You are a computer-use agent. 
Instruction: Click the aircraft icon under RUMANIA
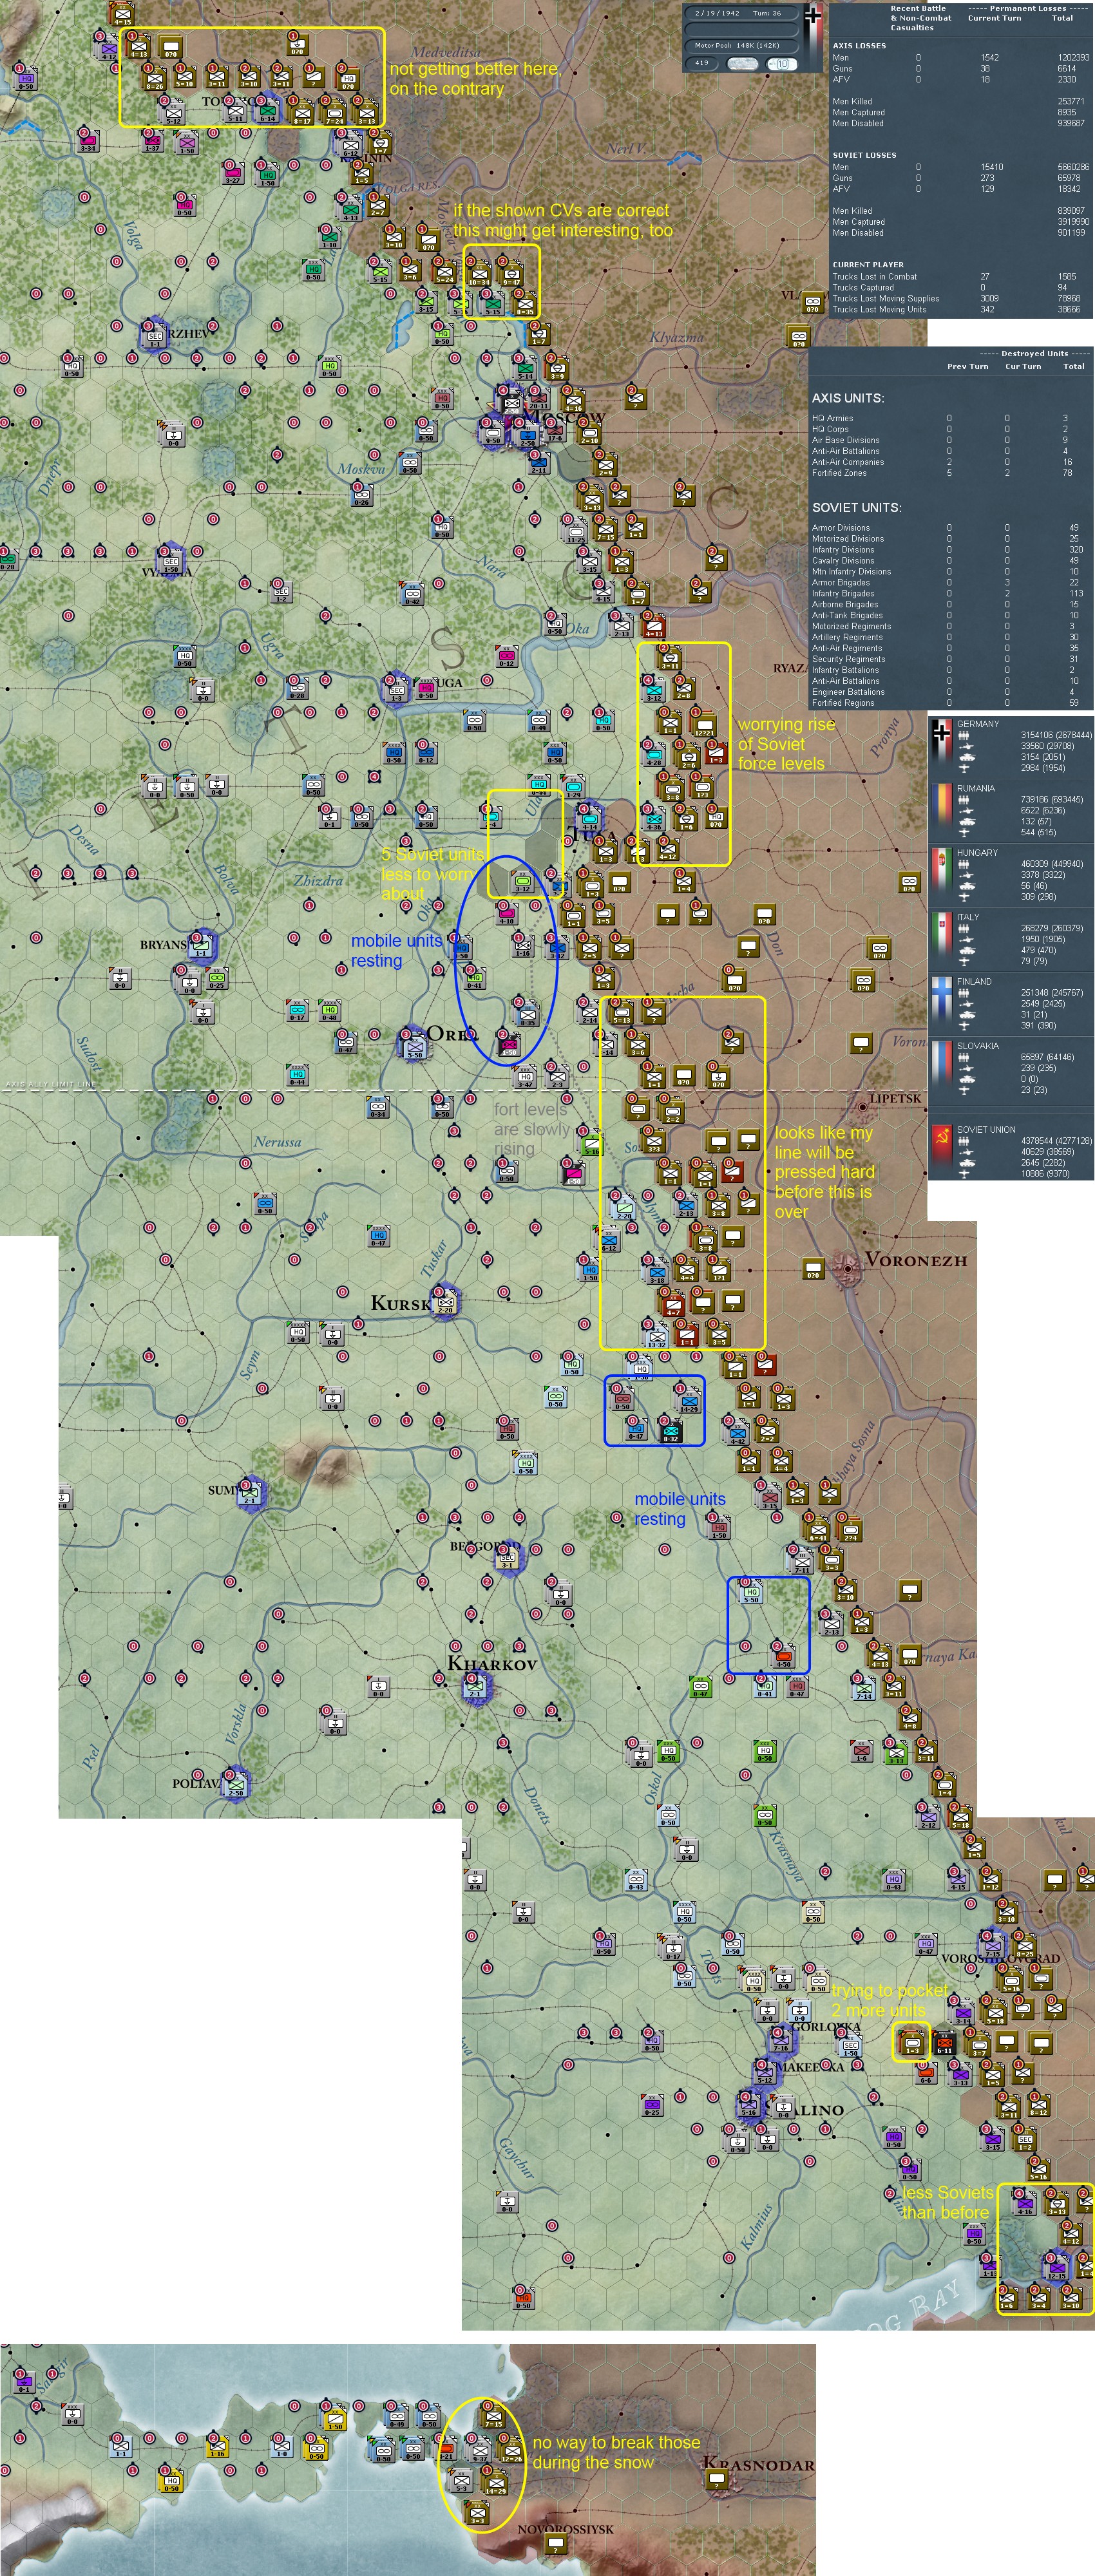[x=965, y=833]
